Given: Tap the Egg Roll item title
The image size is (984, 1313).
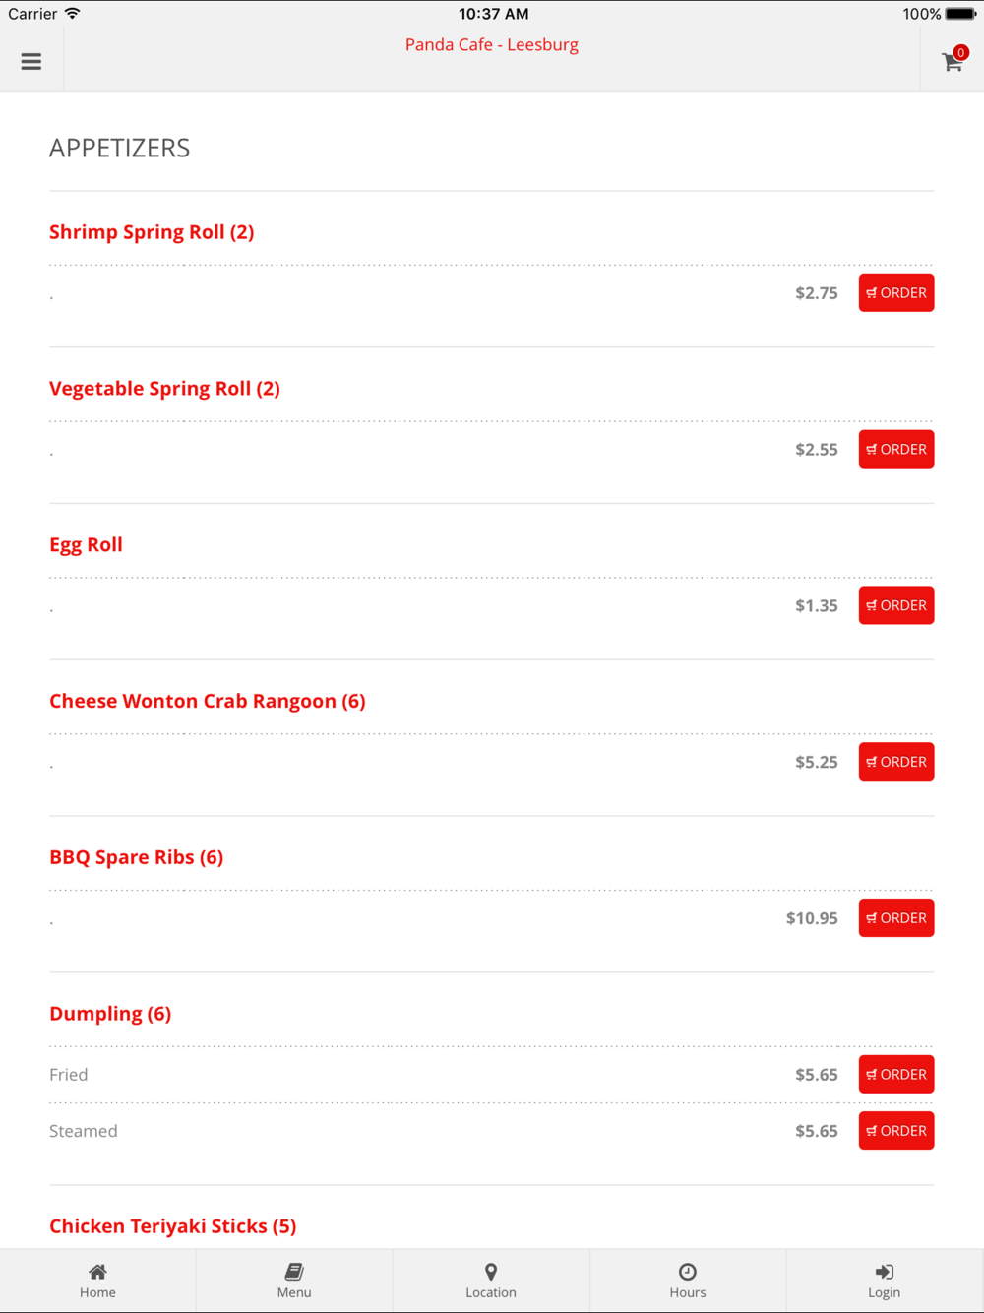Looking at the screenshot, I should pyautogui.click(x=87, y=545).
